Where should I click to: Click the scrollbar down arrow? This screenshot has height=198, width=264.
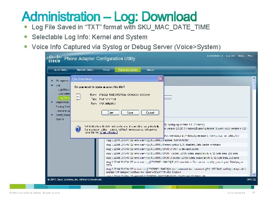coord(254,175)
